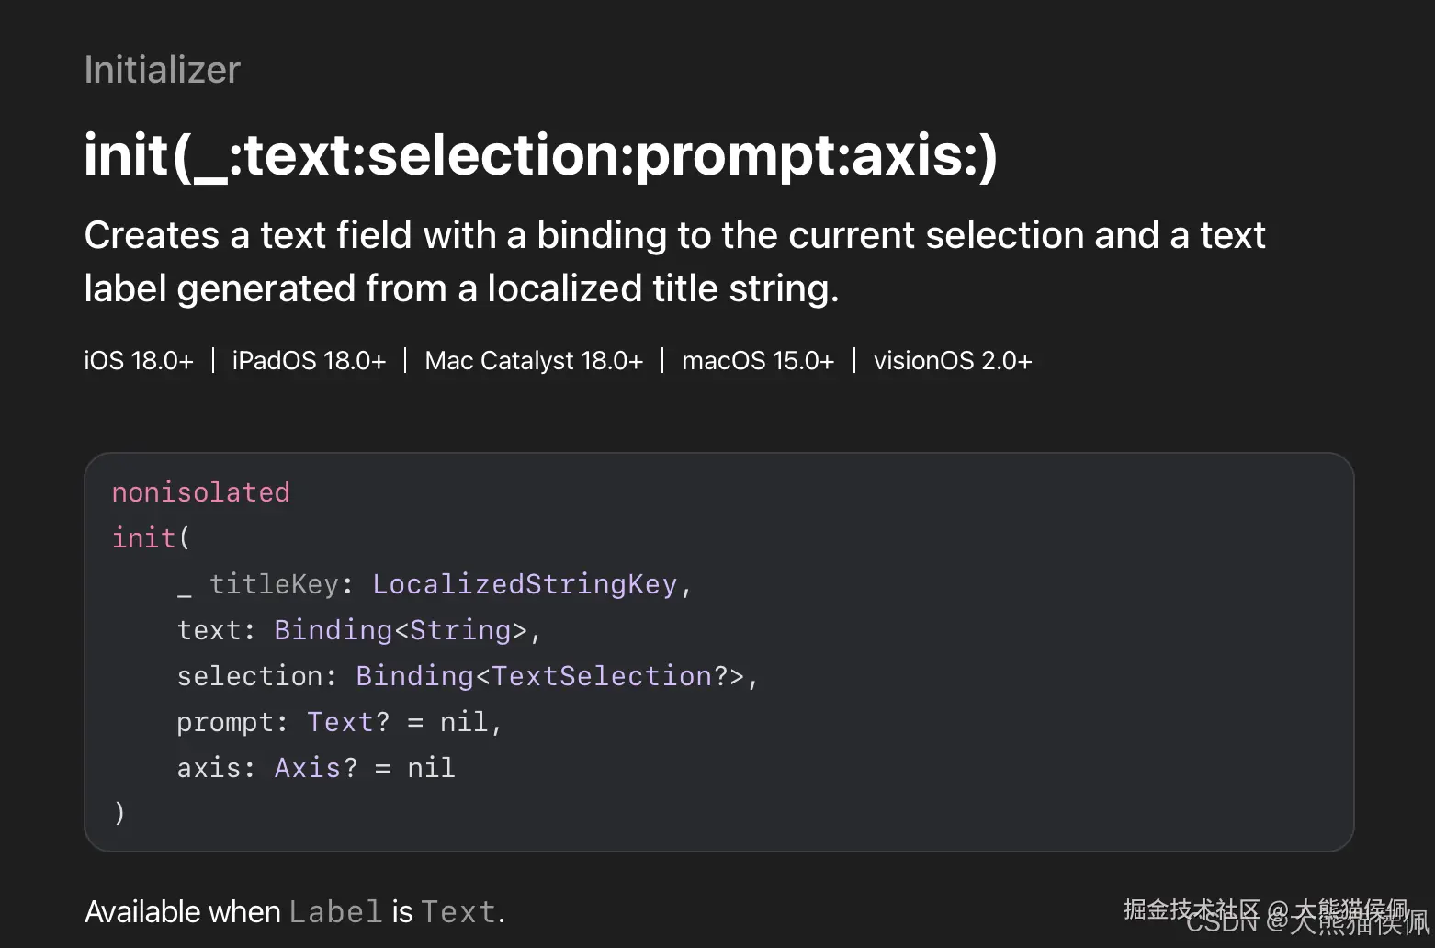Click the macOS 15.0+ availability badge
This screenshot has height=948, width=1435.
[x=758, y=361]
